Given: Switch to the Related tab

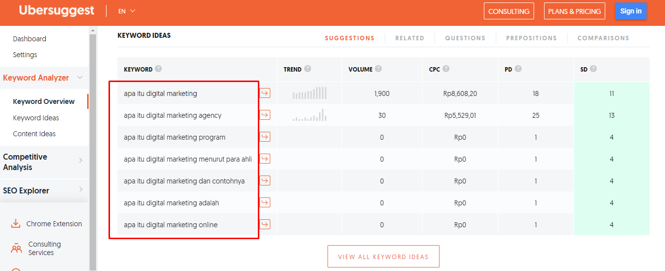Looking at the screenshot, I should [x=410, y=38].
